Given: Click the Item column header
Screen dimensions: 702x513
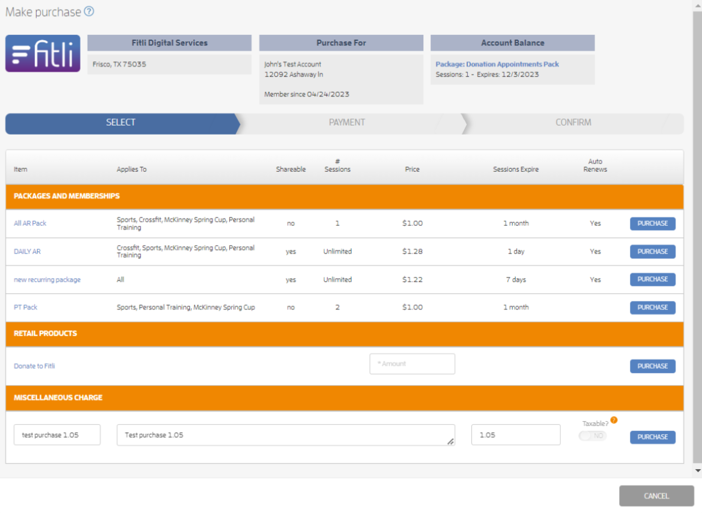Looking at the screenshot, I should pyautogui.click(x=20, y=169).
